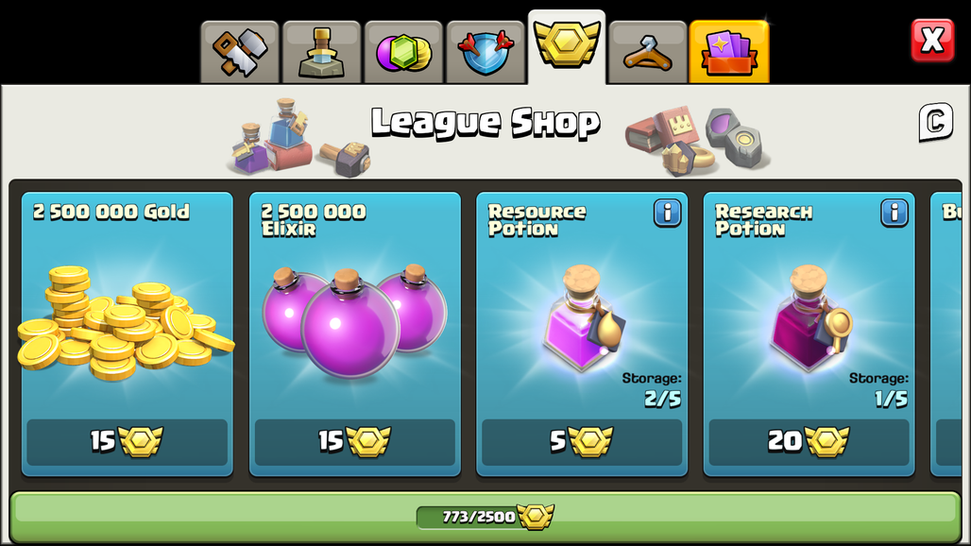Switch to the sword pedestal tab
Image resolution: width=971 pixels, height=546 pixels.
321,52
